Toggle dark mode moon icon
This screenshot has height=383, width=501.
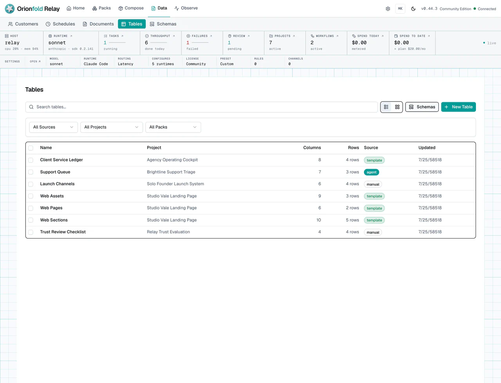[413, 9]
